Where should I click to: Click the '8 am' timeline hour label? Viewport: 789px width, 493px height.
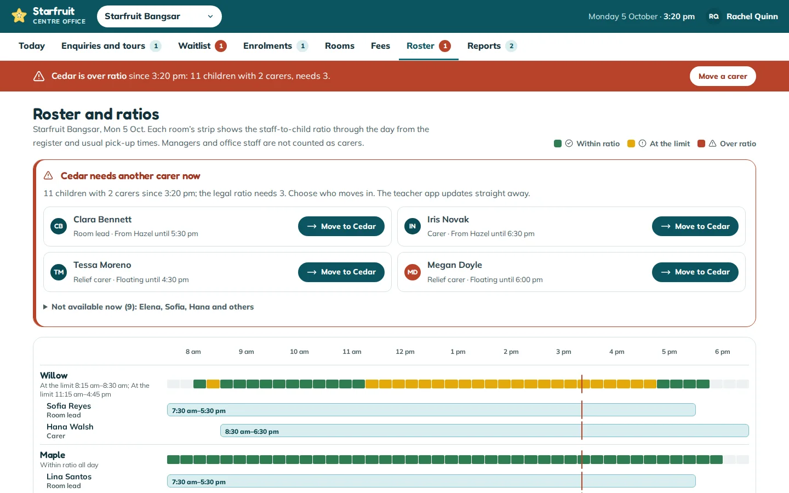(193, 352)
